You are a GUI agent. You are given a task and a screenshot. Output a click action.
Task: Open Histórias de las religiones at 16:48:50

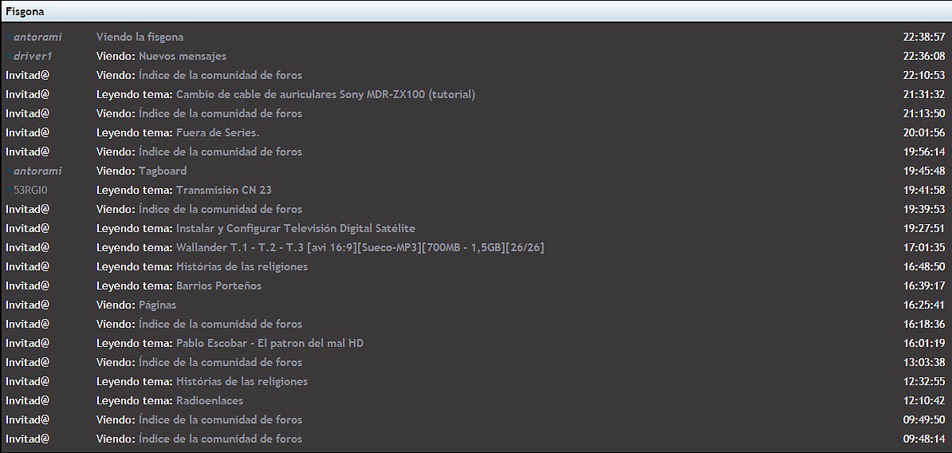[x=242, y=266]
